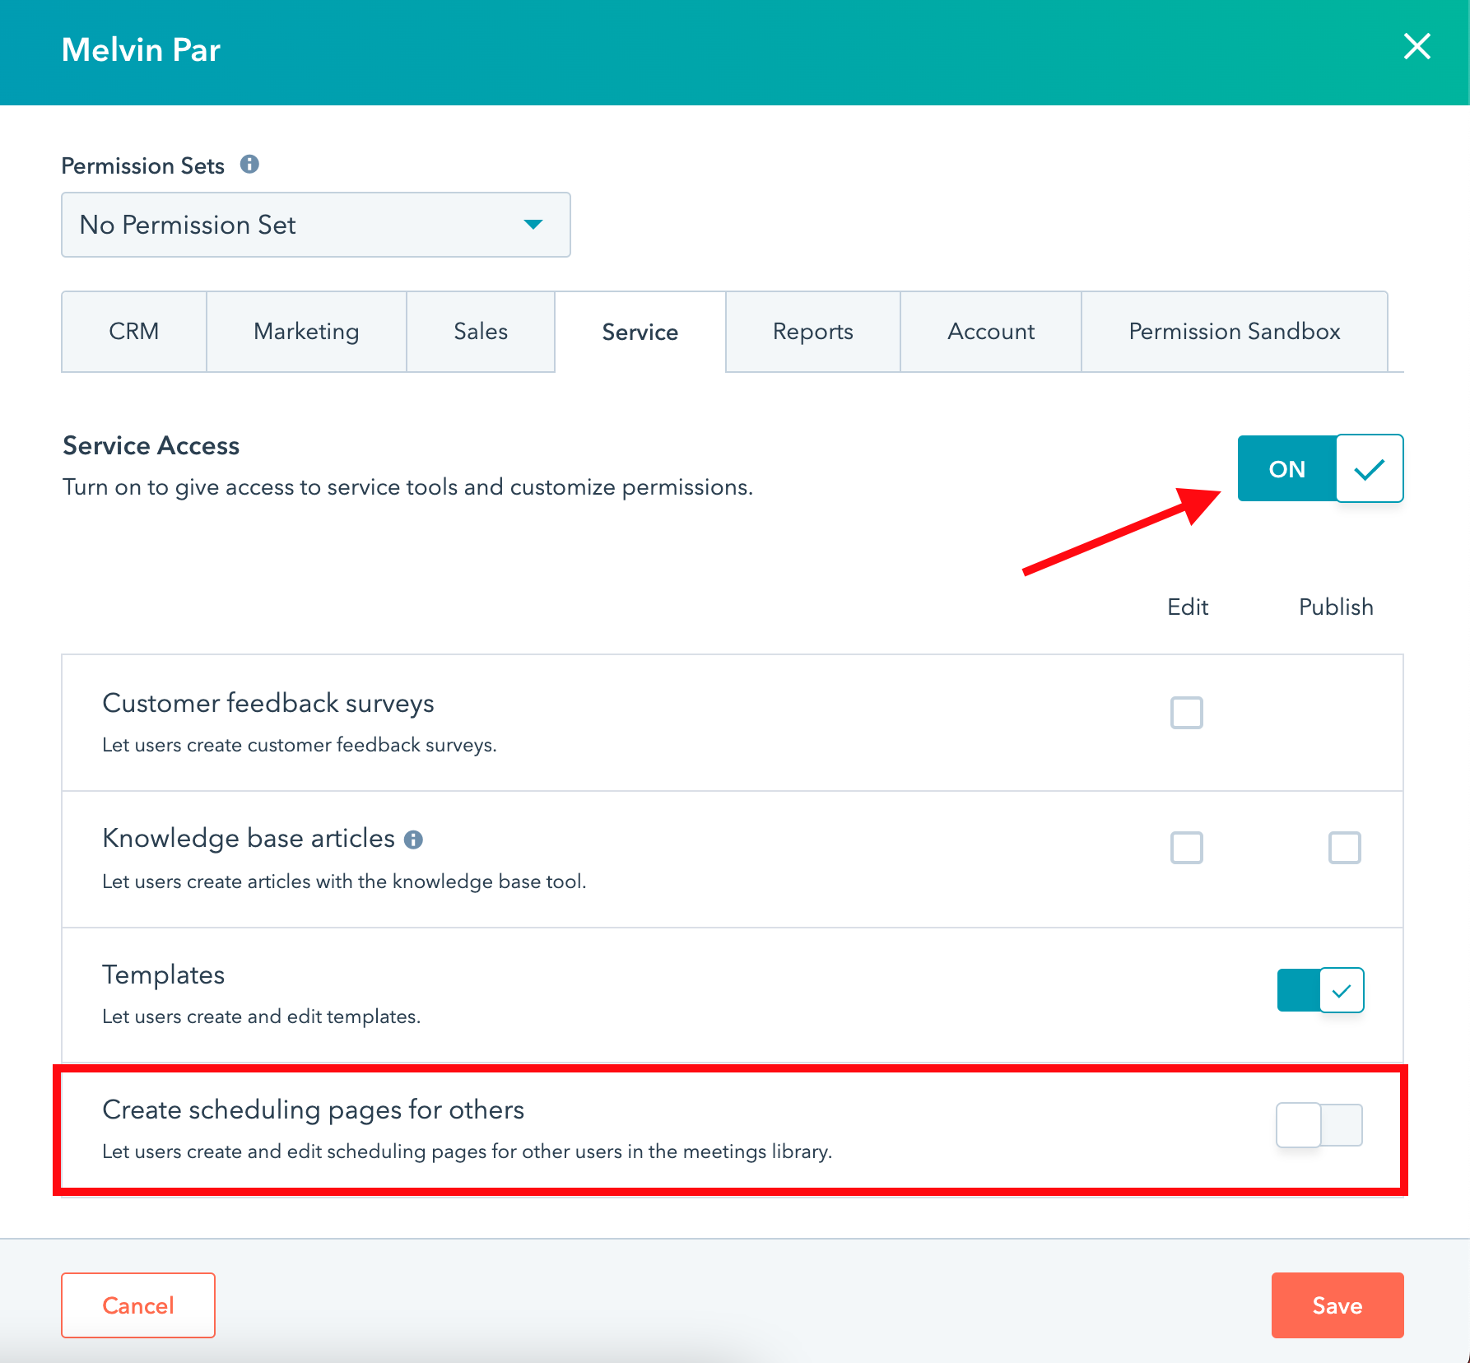
Task: Go to the Permission Sandbox tab
Action: [x=1235, y=332]
